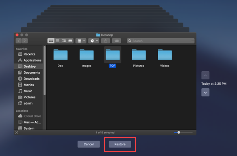Open Desktop in the sidebar
Image resolution: width=237 pixels, height=156 pixels.
[28, 66]
